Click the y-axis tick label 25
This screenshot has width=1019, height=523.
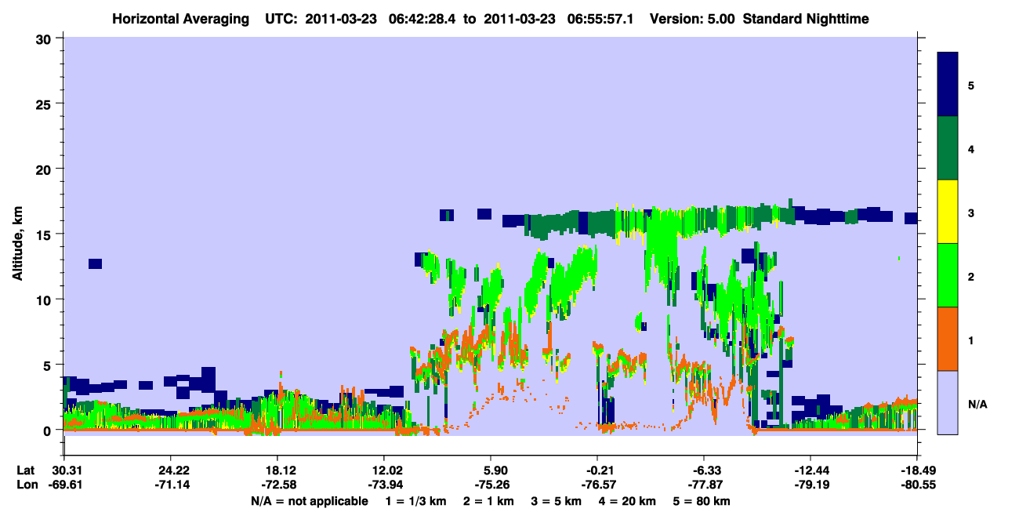pos(45,104)
